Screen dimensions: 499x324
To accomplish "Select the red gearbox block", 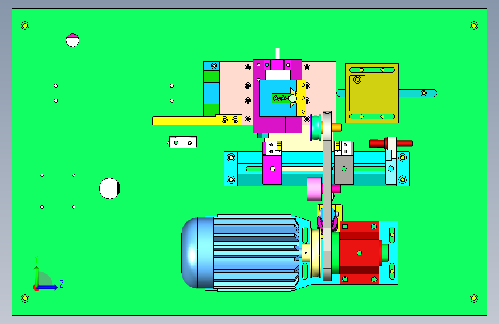I will click(x=359, y=253).
